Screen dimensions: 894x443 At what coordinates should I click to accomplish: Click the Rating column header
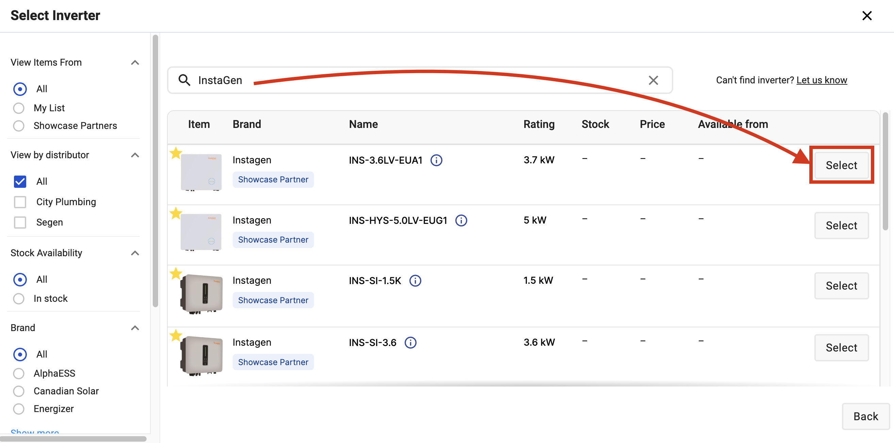tap(539, 124)
